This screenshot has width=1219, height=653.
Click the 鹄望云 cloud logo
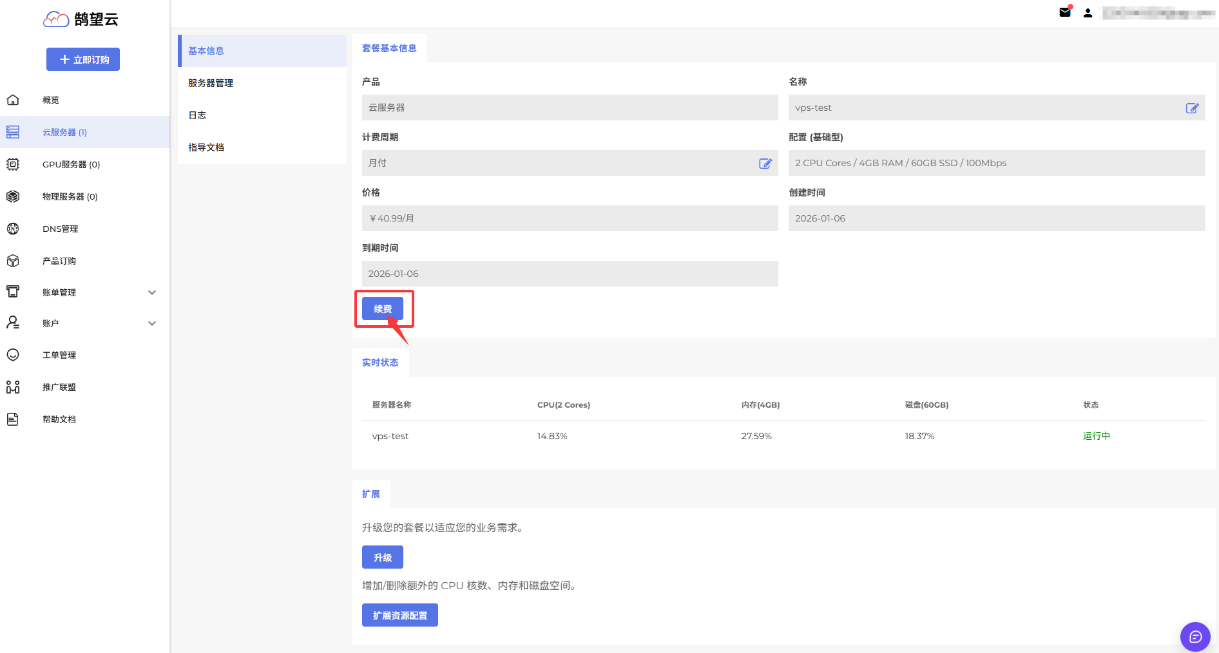tap(56, 19)
